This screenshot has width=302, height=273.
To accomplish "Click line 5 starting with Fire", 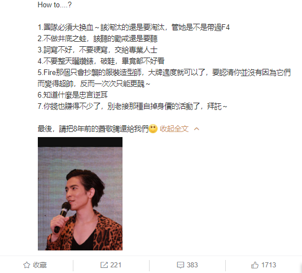I will pos(164,78).
